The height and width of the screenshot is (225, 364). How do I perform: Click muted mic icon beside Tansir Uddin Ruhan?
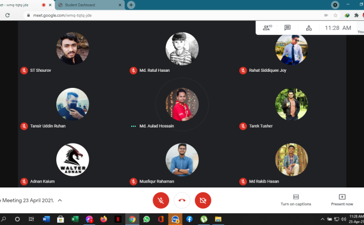[x=24, y=126]
